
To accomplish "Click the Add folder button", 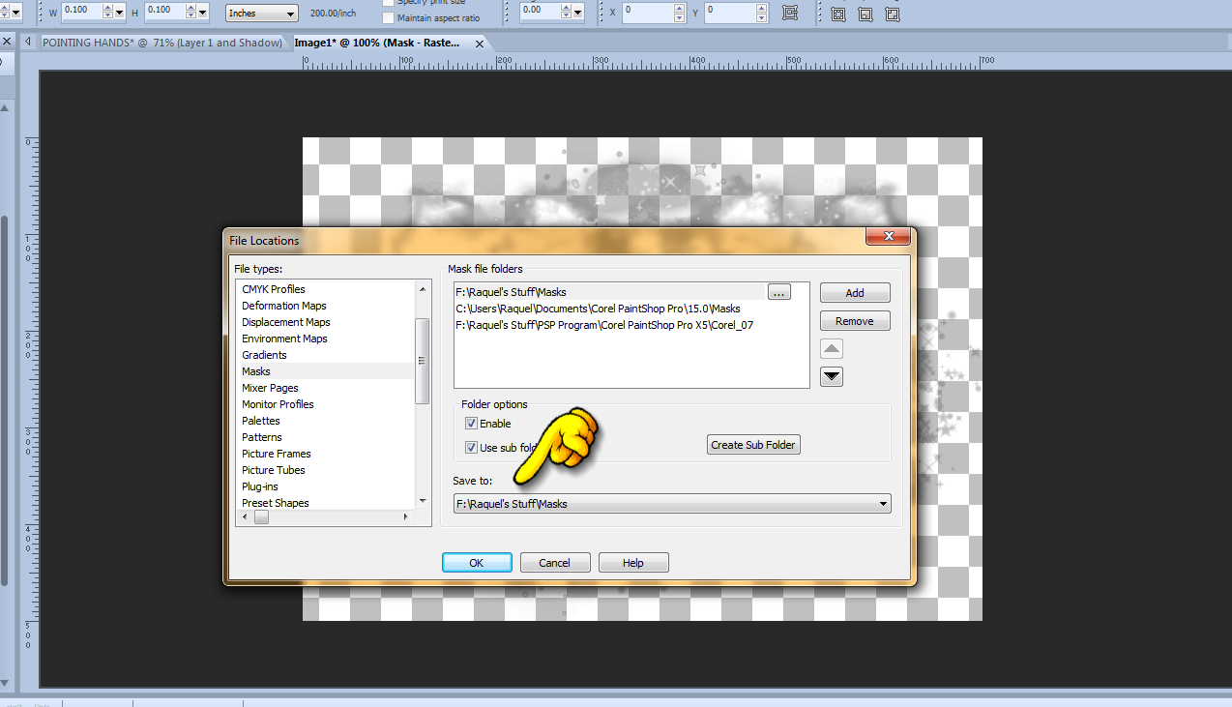I will pos(855,293).
